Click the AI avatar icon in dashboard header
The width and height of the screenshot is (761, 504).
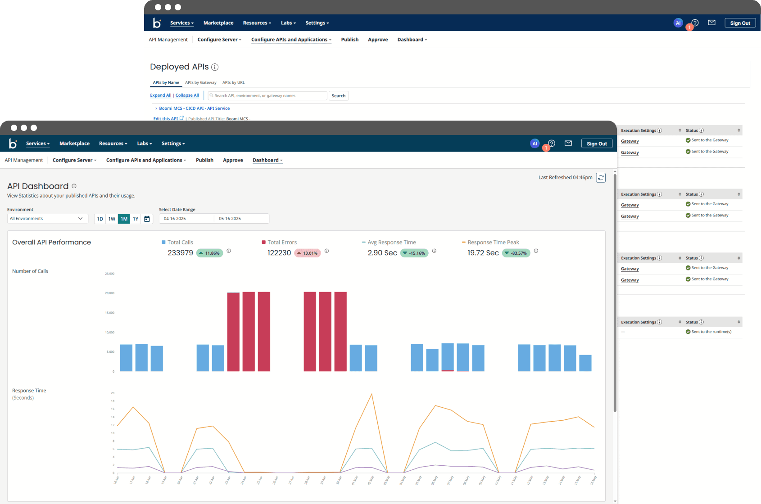[535, 144]
